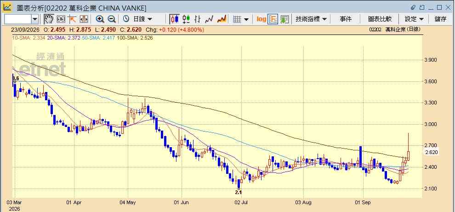Click the pop-out window icon
Viewport: 455px width, 212px height.
pos(422,7)
